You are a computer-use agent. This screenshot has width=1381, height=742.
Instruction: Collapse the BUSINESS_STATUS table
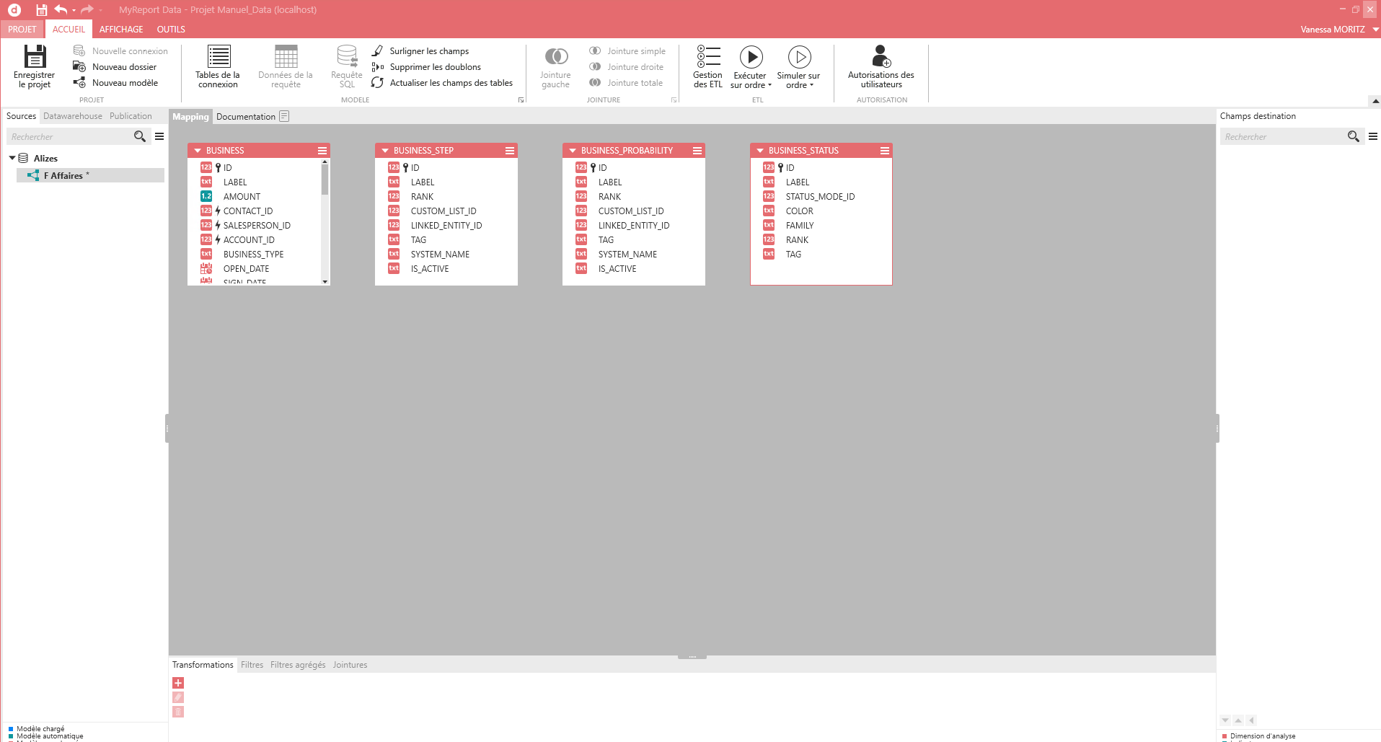760,151
